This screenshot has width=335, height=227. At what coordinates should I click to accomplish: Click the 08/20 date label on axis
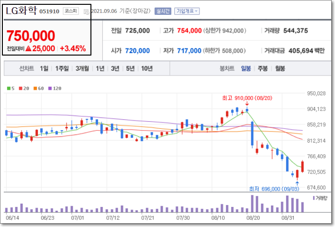tap(253, 218)
